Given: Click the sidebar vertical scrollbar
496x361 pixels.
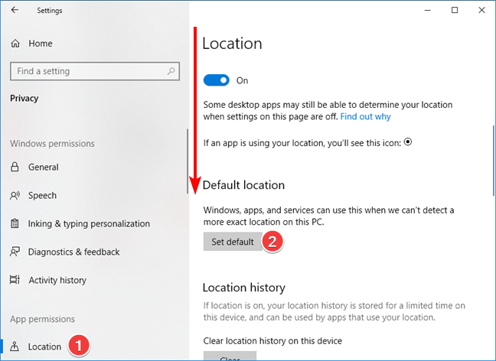Looking at the screenshot, I should coord(188,161).
